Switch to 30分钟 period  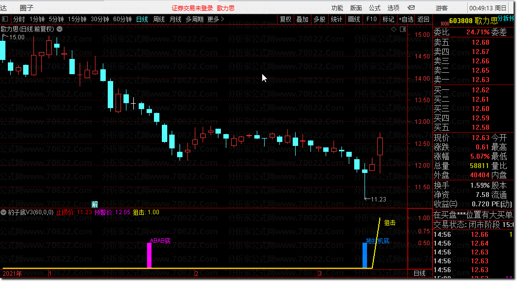[x=100, y=19]
